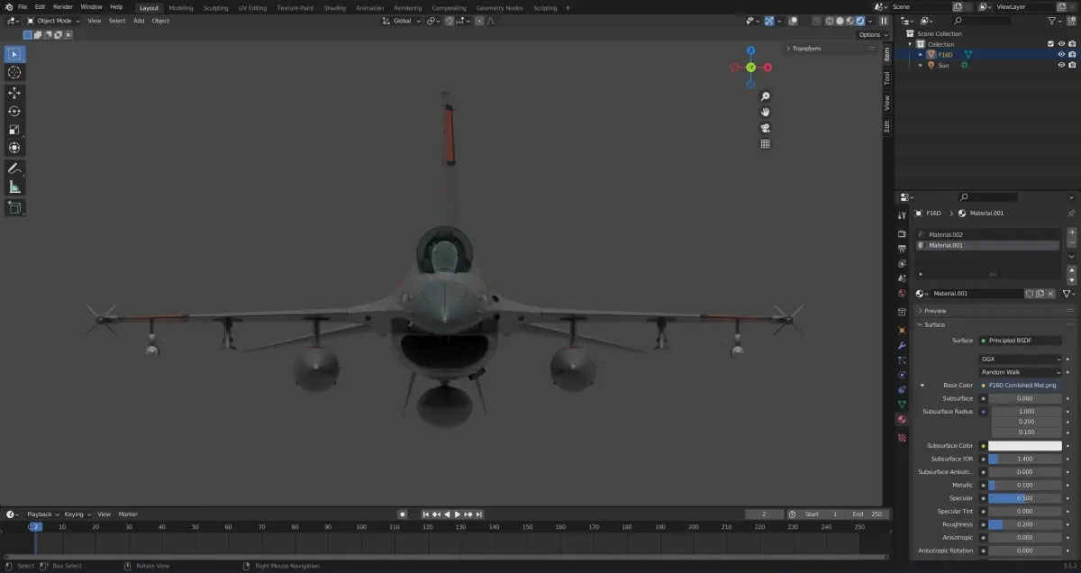
Task: Toggle viewport overlays button
Action: point(793,21)
